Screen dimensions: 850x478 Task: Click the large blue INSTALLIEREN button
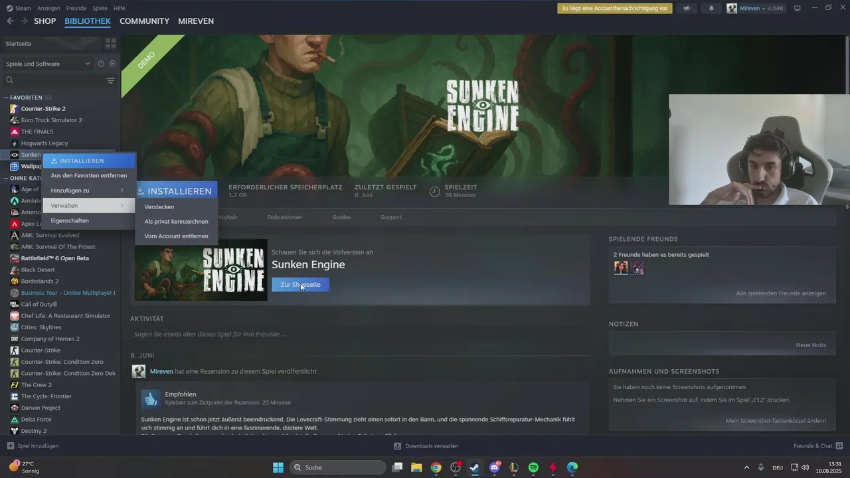pyautogui.click(x=176, y=191)
